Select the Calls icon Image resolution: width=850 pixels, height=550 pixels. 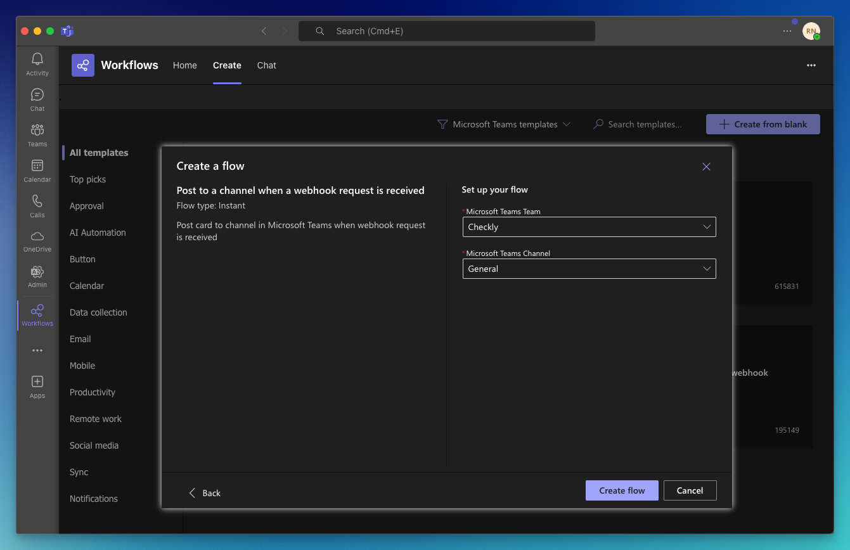click(x=37, y=205)
